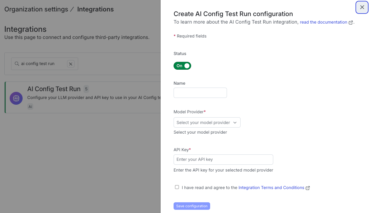Navigate to Organization settings via the breadcrumb
Image resolution: width=369 pixels, height=213 pixels.
tap(36, 9)
